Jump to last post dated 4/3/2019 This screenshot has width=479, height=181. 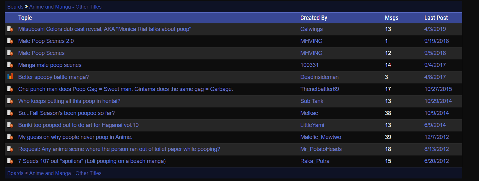click(435, 29)
